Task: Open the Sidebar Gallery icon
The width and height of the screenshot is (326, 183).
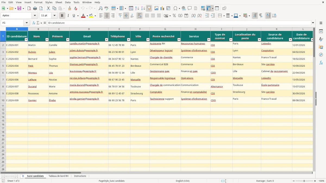Action: [321, 47]
